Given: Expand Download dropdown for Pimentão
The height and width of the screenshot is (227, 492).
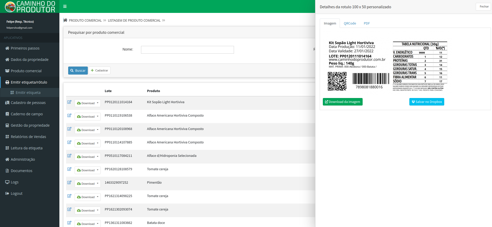Looking at the screenshot, I should (88, 184).
